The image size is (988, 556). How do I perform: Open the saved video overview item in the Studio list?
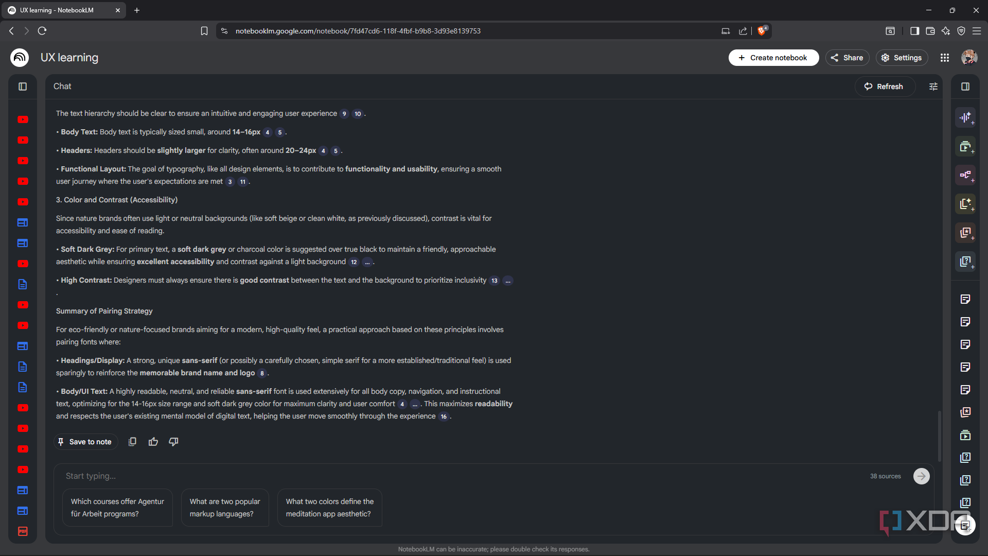(x=965, y=435)
